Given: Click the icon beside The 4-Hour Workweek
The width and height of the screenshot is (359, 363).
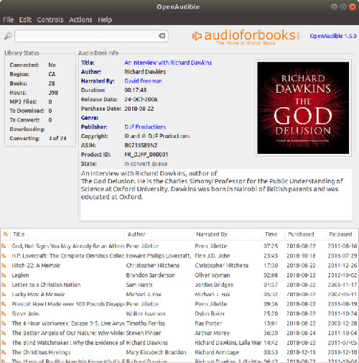Looking at the screenshot, I should (x=4, y=323).
